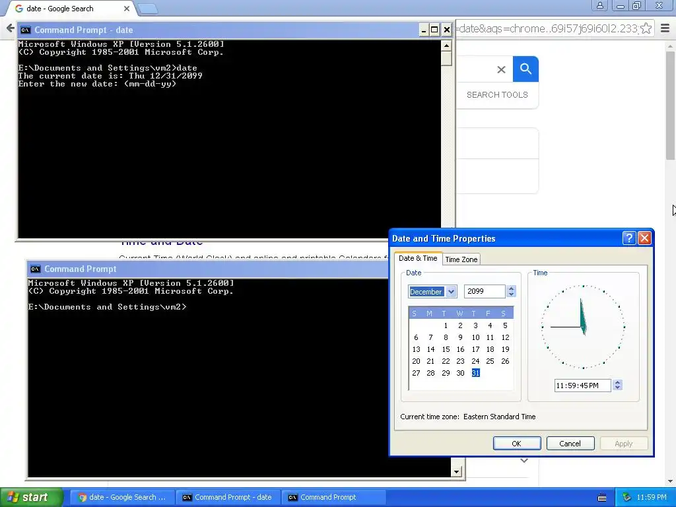
Task: Select day 4 in the calendar
Action: tap(490, 325)
